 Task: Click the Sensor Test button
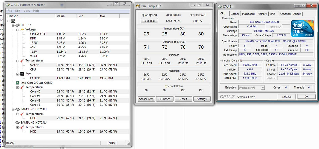tap(146, 99)
